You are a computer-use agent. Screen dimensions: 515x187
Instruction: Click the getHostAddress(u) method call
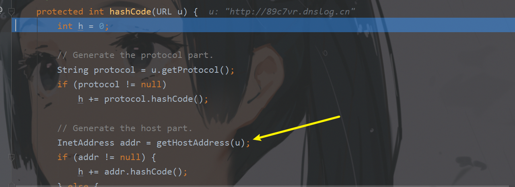pyautogui.click(x=201, y=143)
